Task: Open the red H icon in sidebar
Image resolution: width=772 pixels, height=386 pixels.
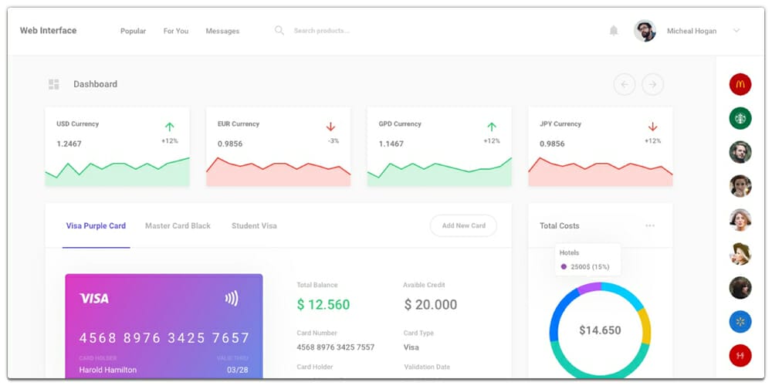Action: click(740, 355)
